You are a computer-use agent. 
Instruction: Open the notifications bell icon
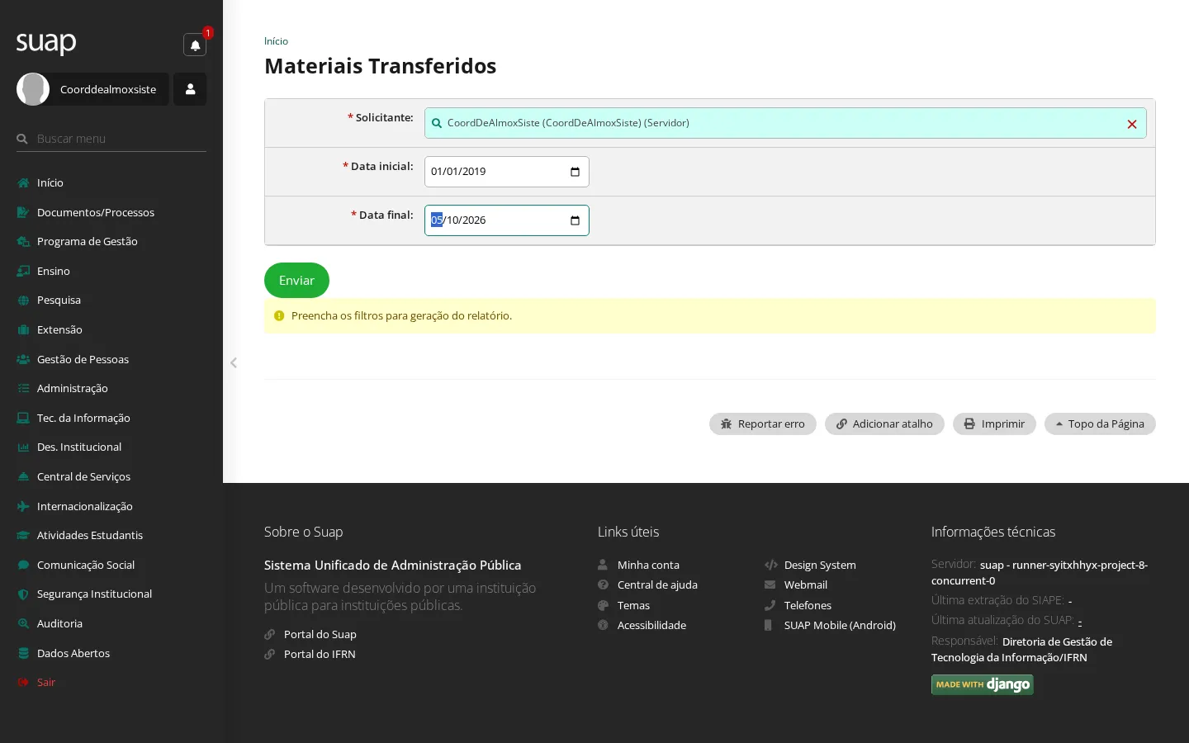click(x=195, y=45)
